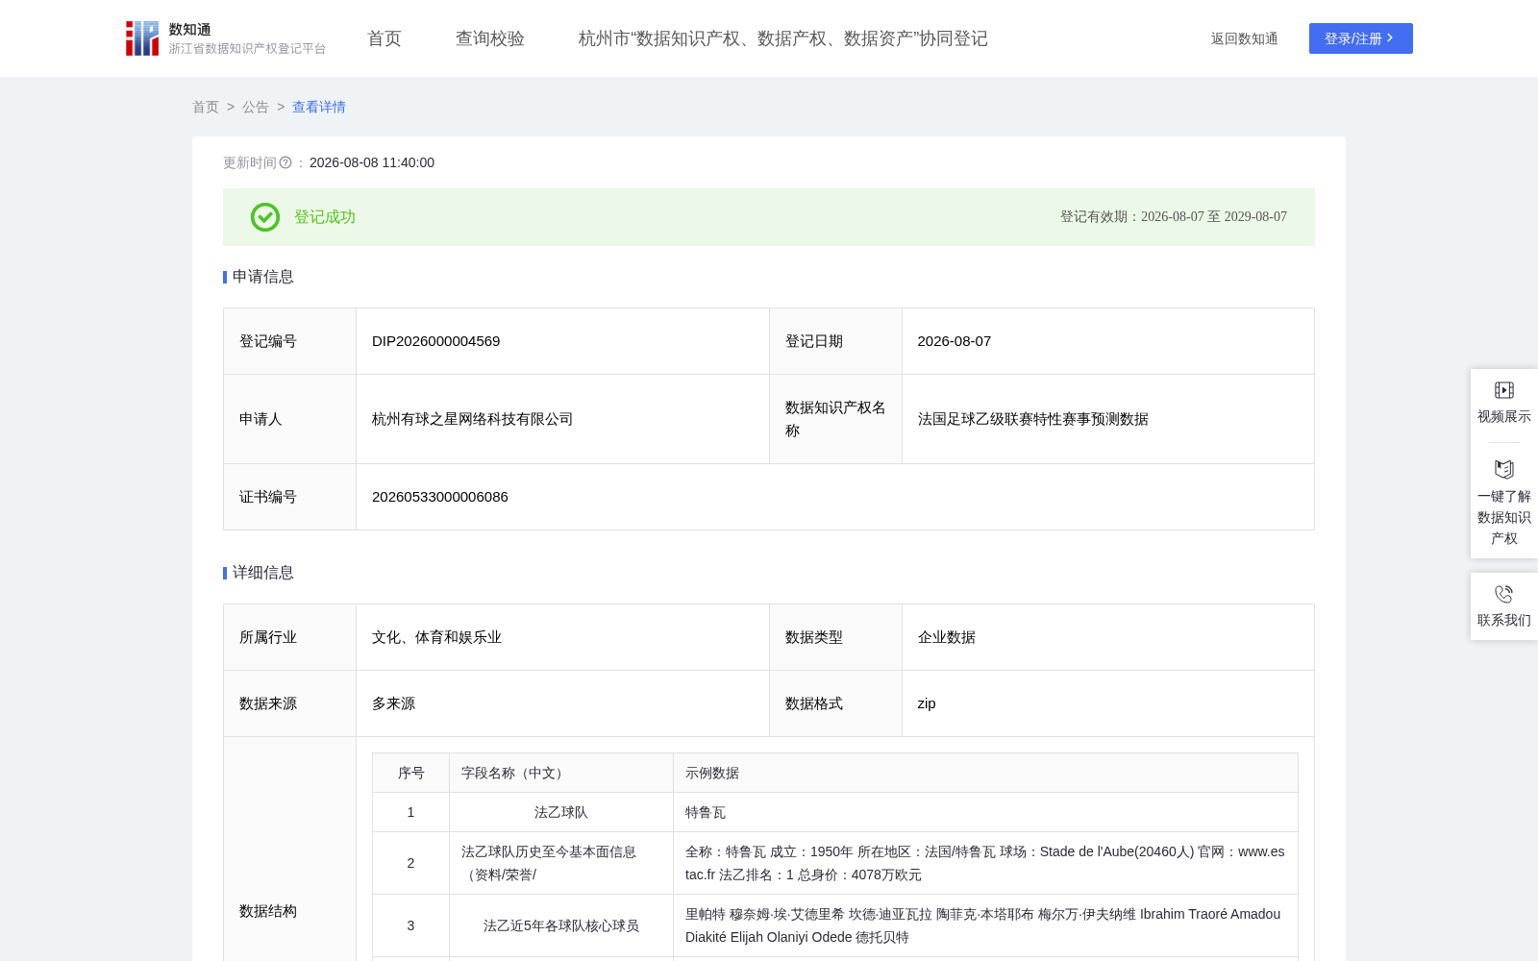Click the 申请信息 section heading
The image size is (1538, 961).
click(x=263, y=277)
